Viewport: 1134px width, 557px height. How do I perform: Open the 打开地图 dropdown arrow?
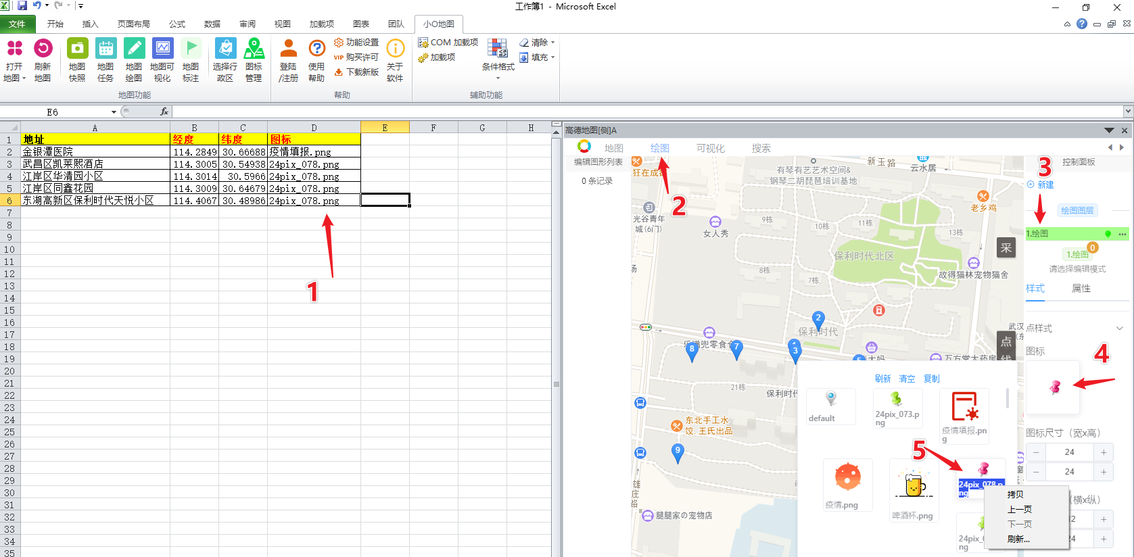pyautogui.click(x=24, y=78)
